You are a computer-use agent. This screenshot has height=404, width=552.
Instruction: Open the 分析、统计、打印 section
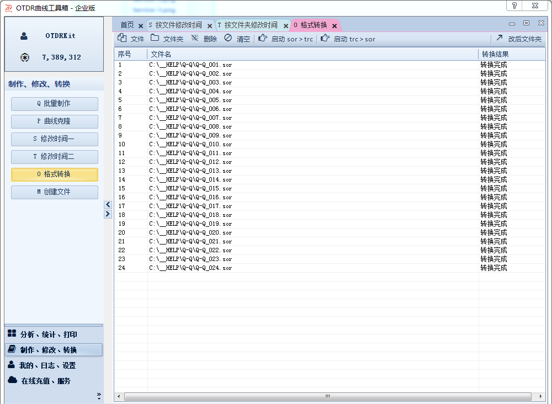click(48, 334)
